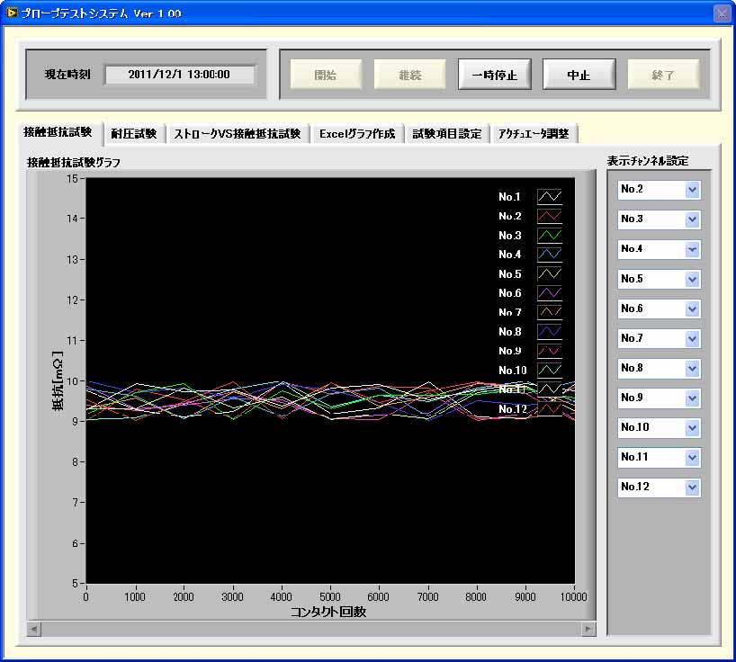
Task: Expand the No.7 channel selector
Action: (692, 339)
